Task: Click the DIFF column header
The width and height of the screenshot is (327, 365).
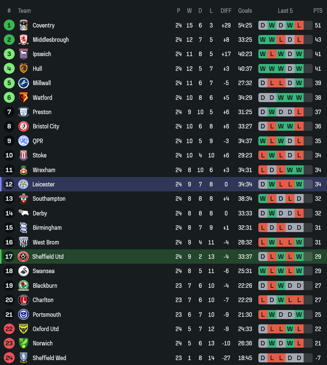Action: [226, 11]
